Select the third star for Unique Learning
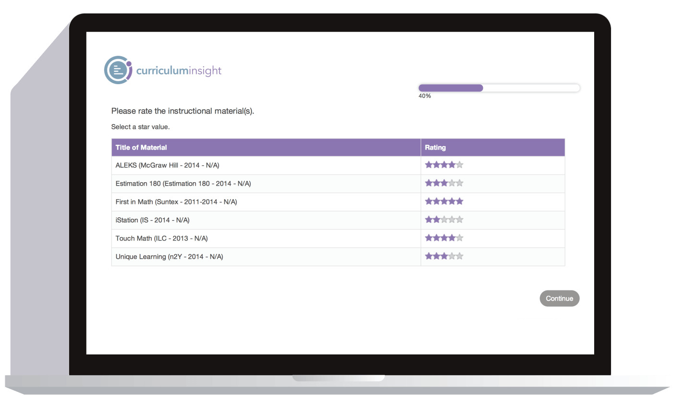 tap(444, 256)
